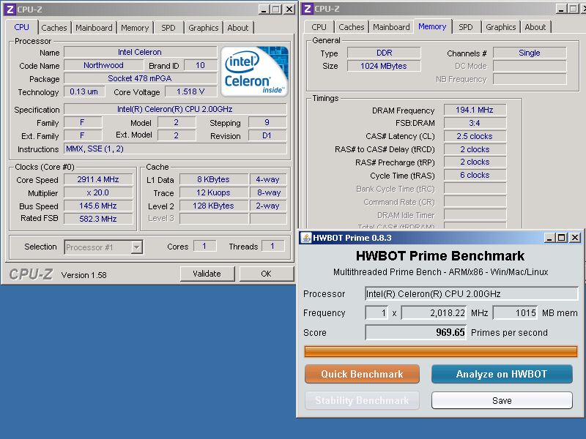
Task: Click the Cycle Time value 6 clocks
Action: pos(475,175)
